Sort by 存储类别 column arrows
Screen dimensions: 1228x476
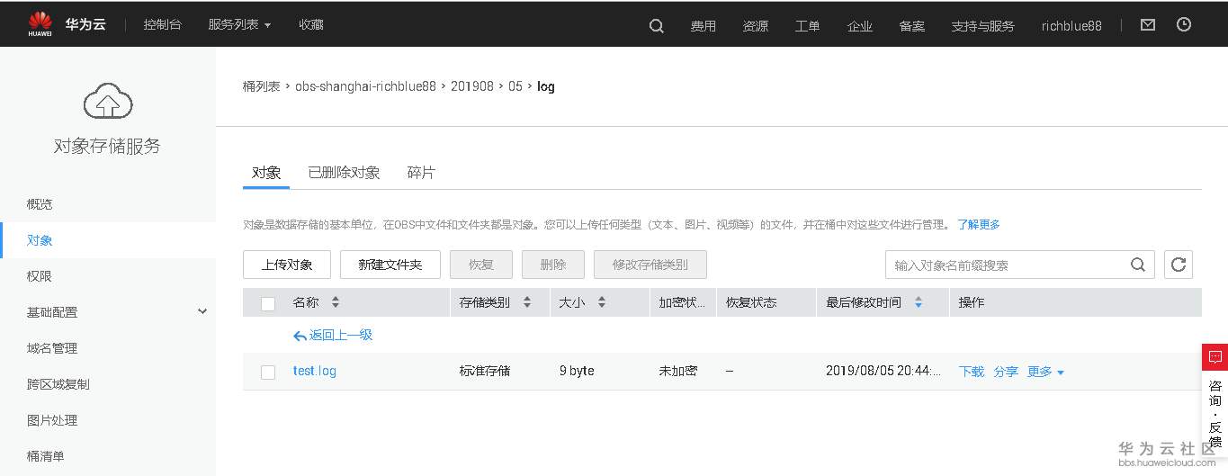click(x=527, y=302)
